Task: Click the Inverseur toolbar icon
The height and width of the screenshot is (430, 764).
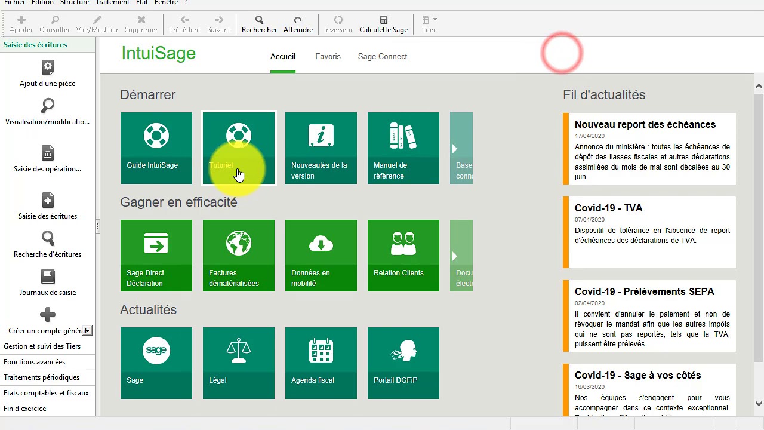Action: pyautogui.click(x=338, y=20)
